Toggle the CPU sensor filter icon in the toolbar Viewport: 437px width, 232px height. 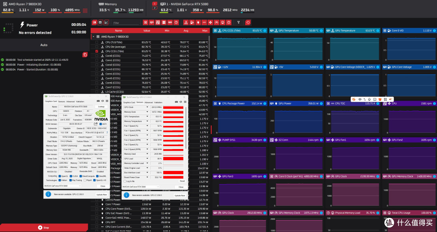[146, 22]
